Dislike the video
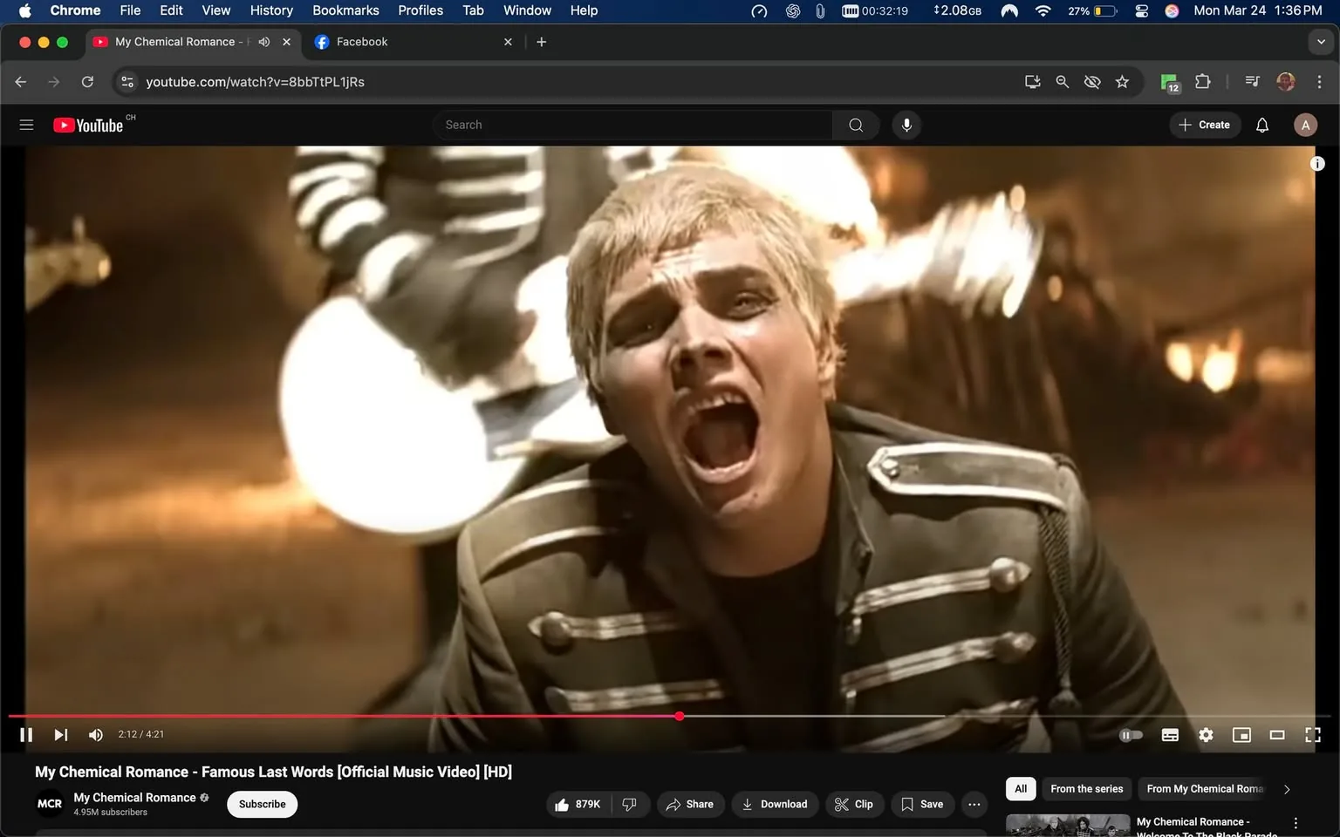This screenshot has width=1340, height=837. click(630, 804)
